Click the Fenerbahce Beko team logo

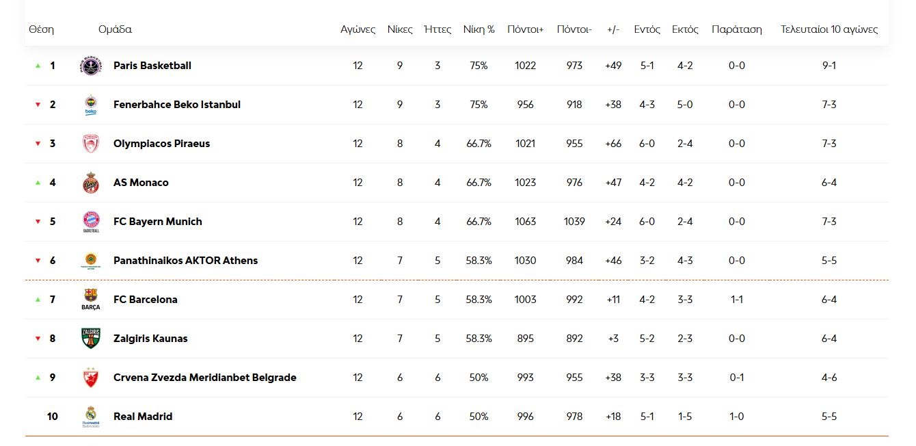pyautogui.click(x=90, y=105)
